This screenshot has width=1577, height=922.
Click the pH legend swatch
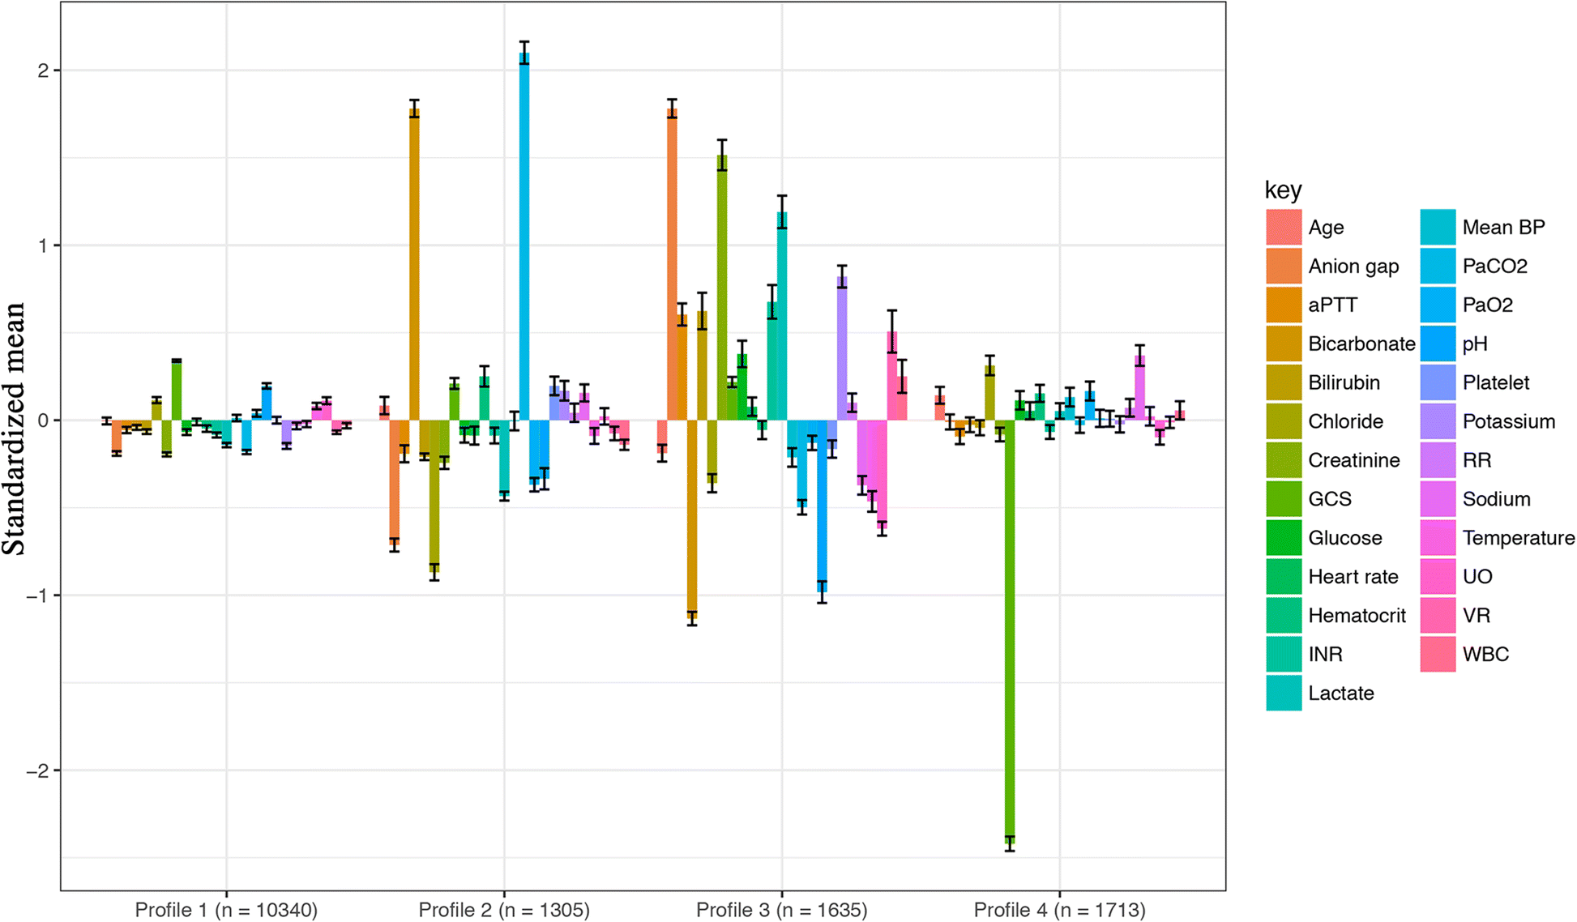coord(1438,344)
